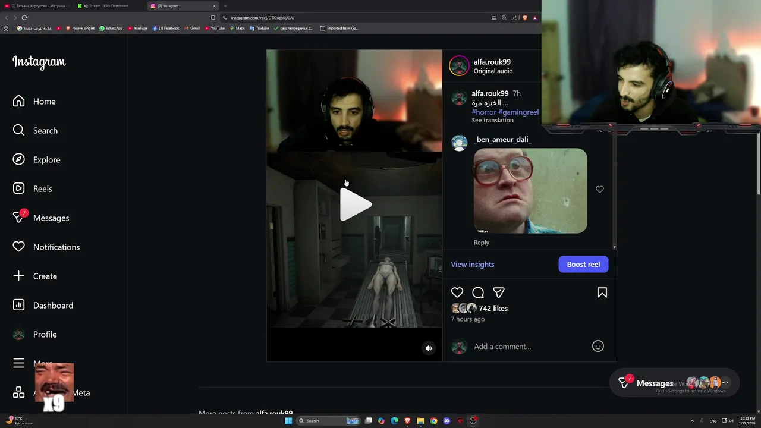Open Reels in the sidebar

[33, 189]
